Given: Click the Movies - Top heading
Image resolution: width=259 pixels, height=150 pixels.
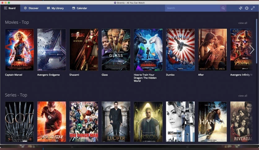Looking at the screenshot, I should [x=17, y=22].
